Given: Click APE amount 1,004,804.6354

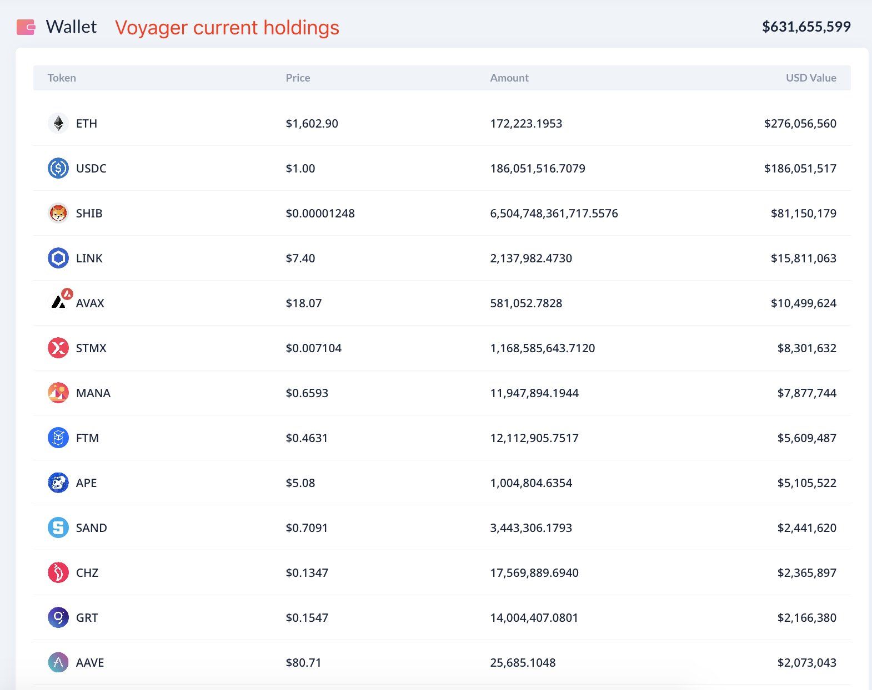Looking at the screenshot, I should coord(531,483).
